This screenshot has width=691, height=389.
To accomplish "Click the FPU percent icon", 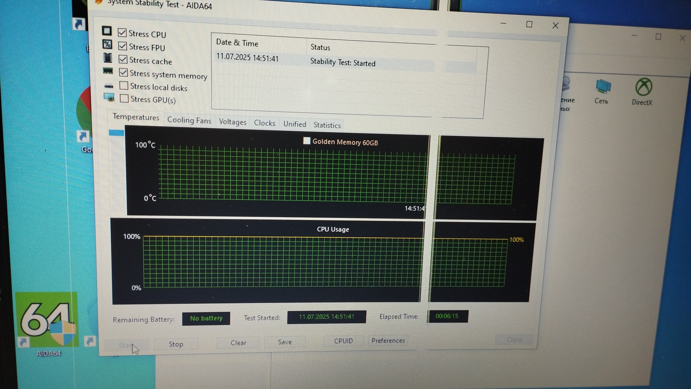I will (107, 44).
